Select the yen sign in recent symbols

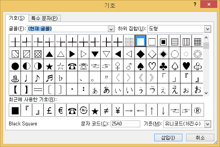tap(118, 111)
